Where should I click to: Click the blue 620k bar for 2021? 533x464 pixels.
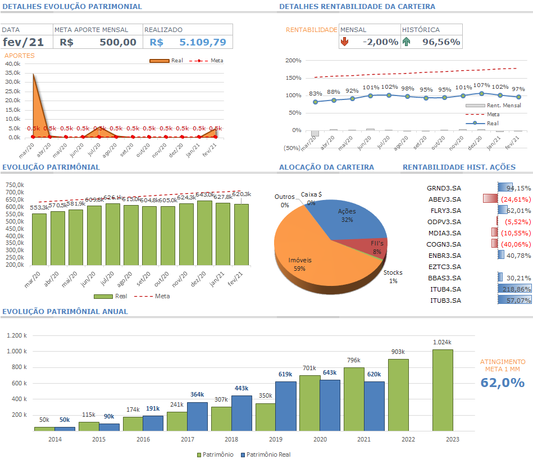[374, 406]
